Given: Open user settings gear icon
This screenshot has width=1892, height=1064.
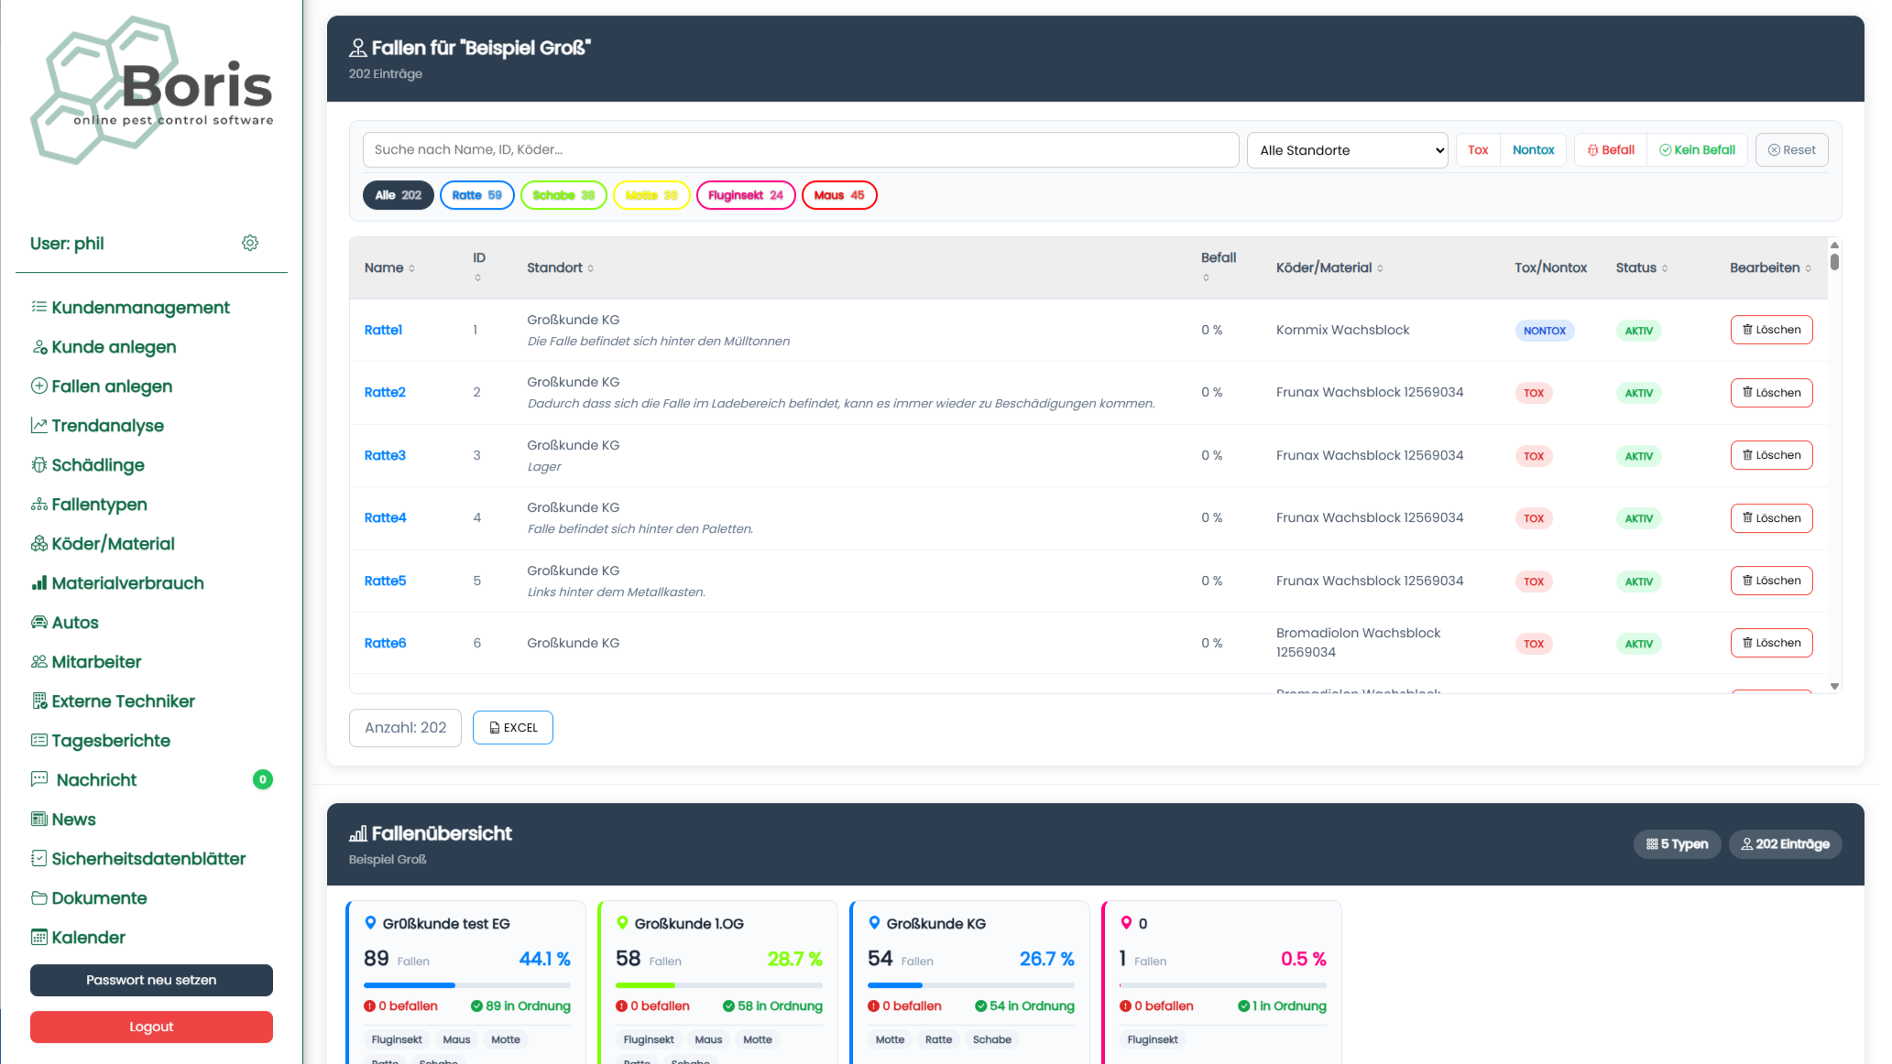Looking at the screenshot, I should [x=250, y=243].
